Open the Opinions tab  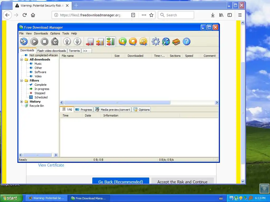[x=141, y=110]
